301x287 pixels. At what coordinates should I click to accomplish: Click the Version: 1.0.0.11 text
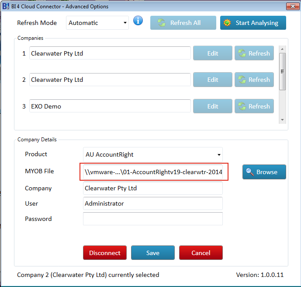click(260, 275)
